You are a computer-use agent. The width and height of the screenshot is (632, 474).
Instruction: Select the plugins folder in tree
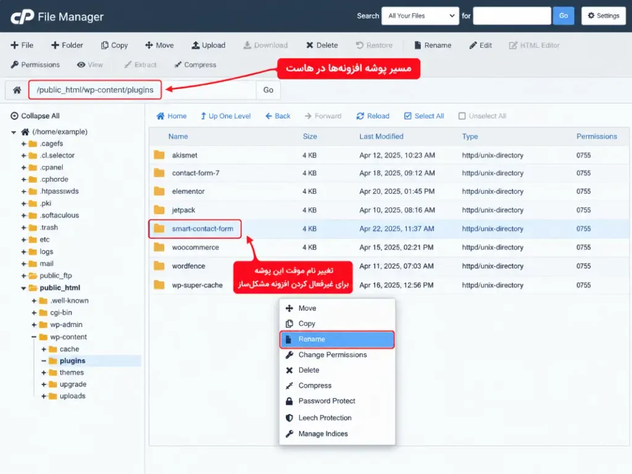[x=72, y=360]
